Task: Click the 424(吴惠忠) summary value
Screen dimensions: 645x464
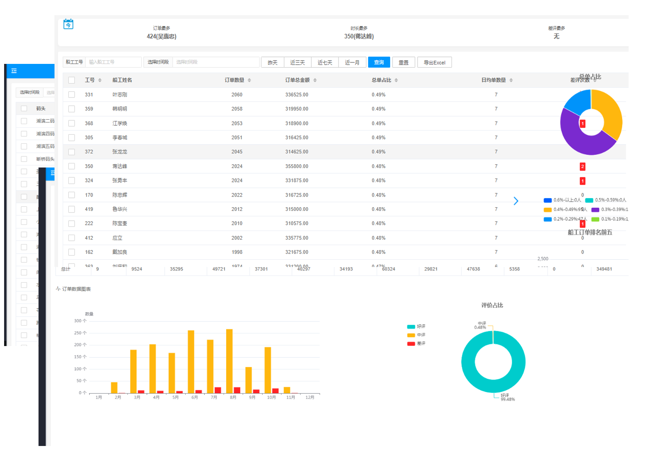Action: click(161, 36)
